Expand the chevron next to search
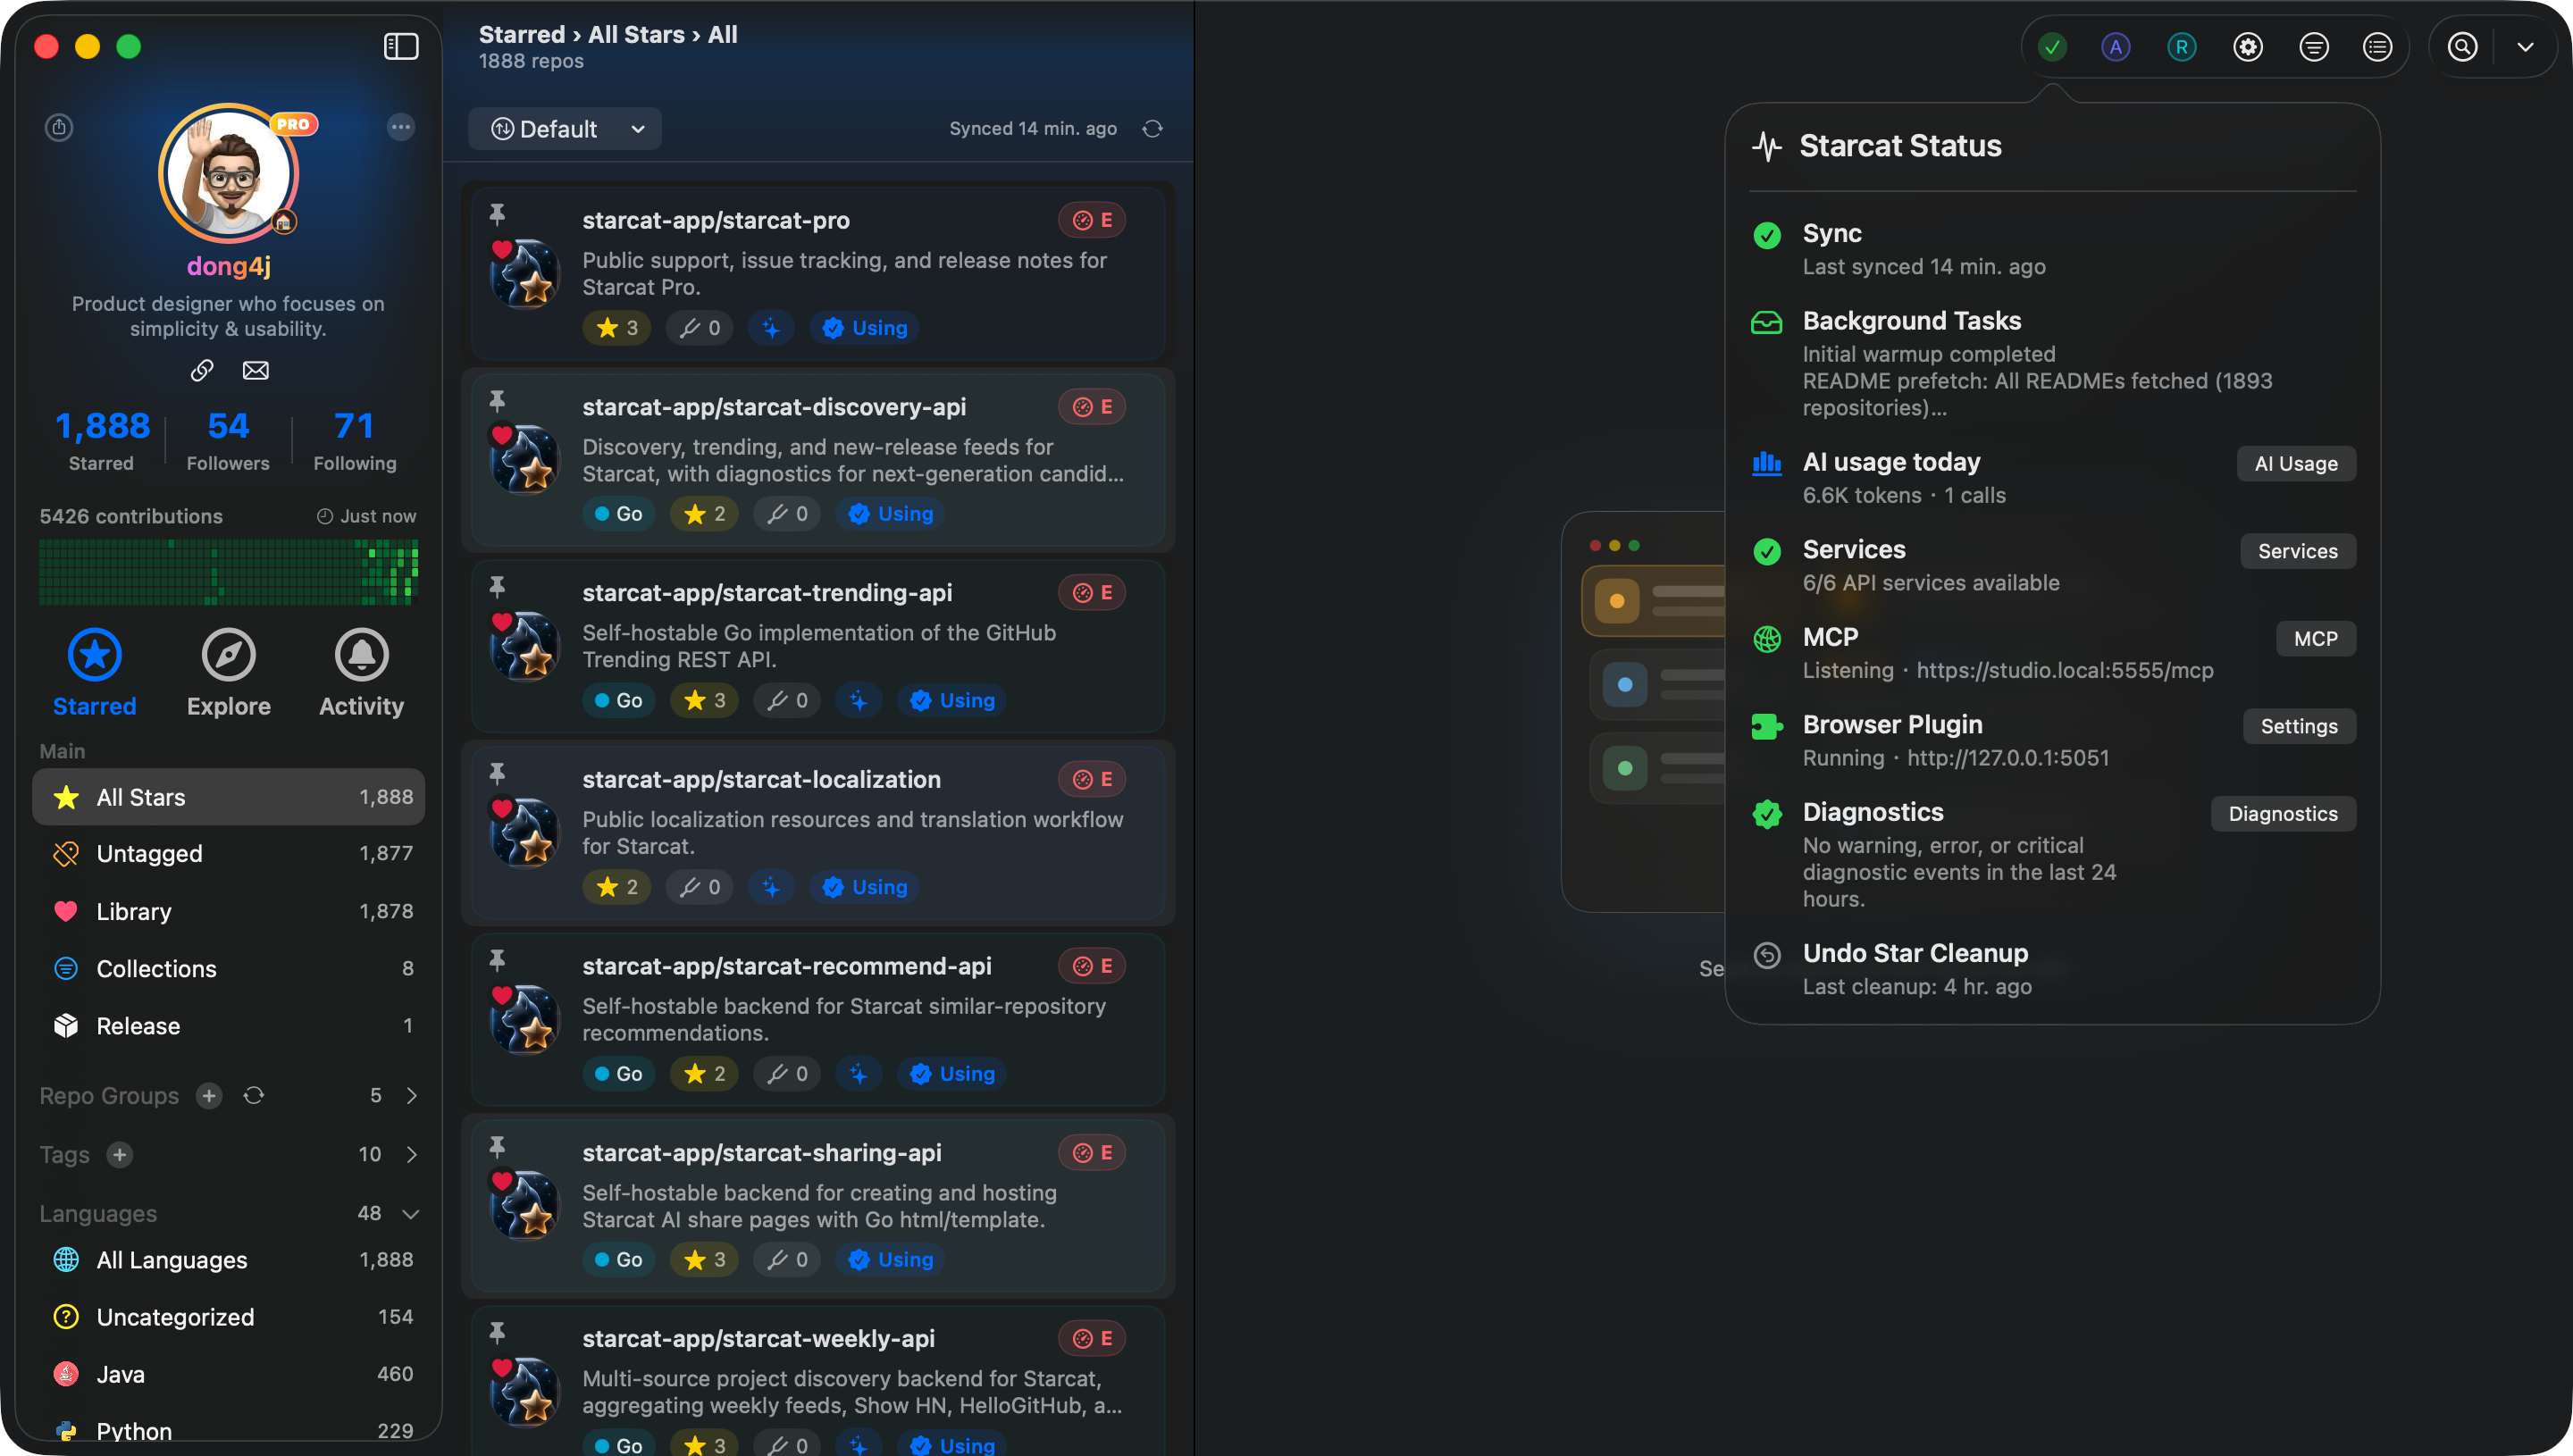This screenshot has height=1456, width=2573. click(2526, 47)
